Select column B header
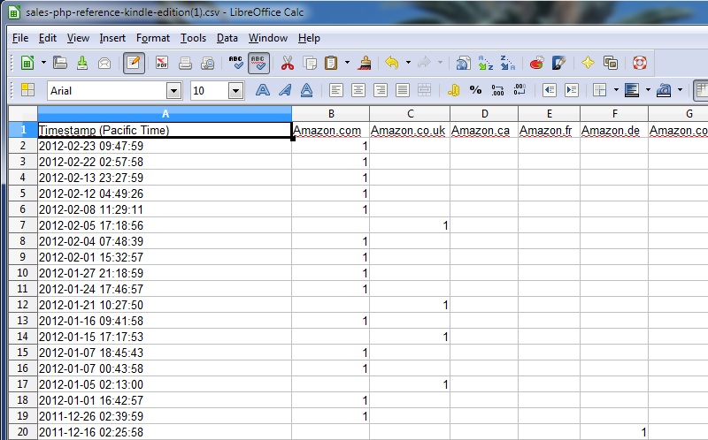Image resolution: width=708 pixels, height=440 pixels. (x=331, y=114)
